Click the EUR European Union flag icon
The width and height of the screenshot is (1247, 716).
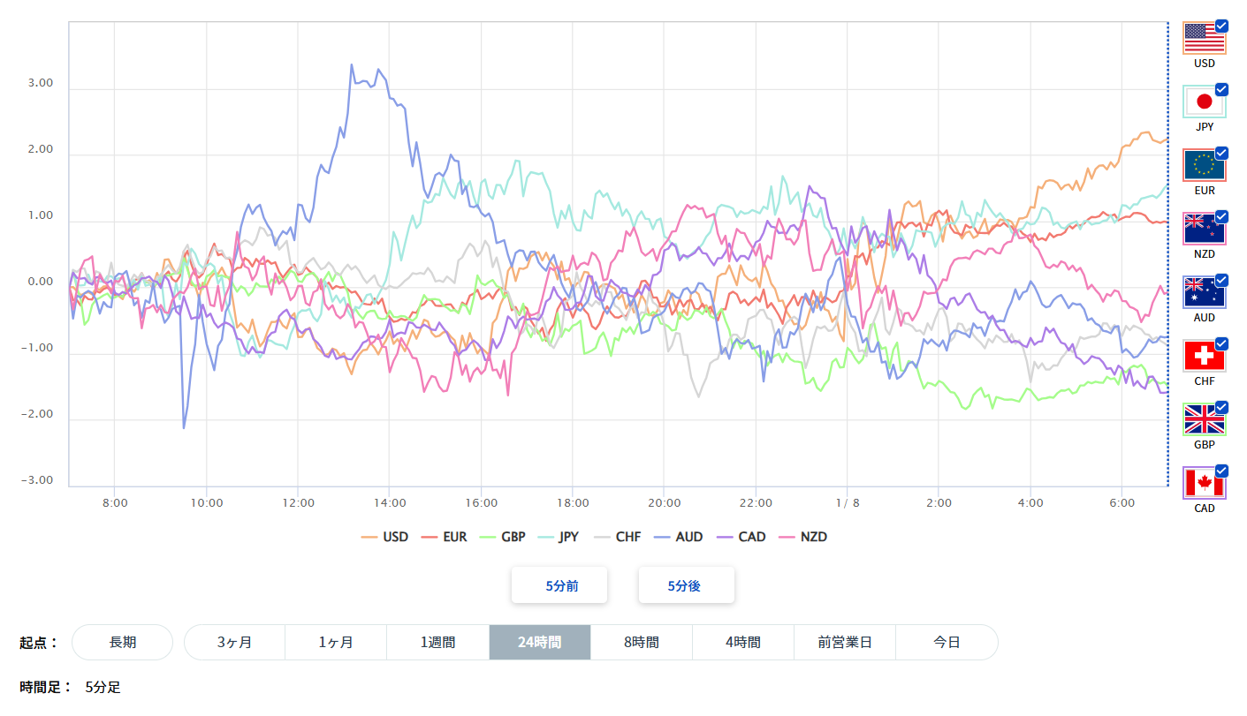pos(1204,165)
